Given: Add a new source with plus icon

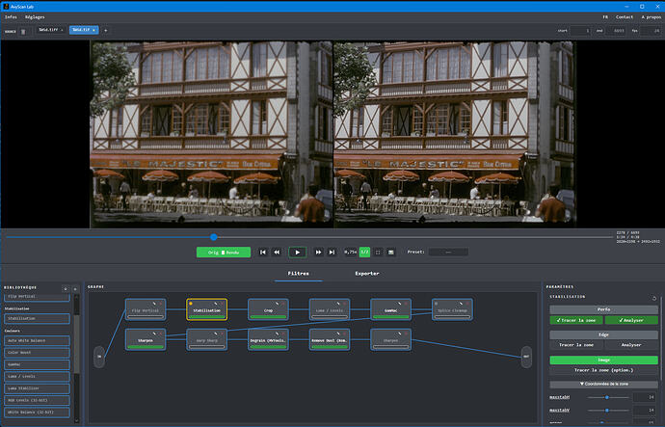Looking at the screenshot, I should point(106,31).
